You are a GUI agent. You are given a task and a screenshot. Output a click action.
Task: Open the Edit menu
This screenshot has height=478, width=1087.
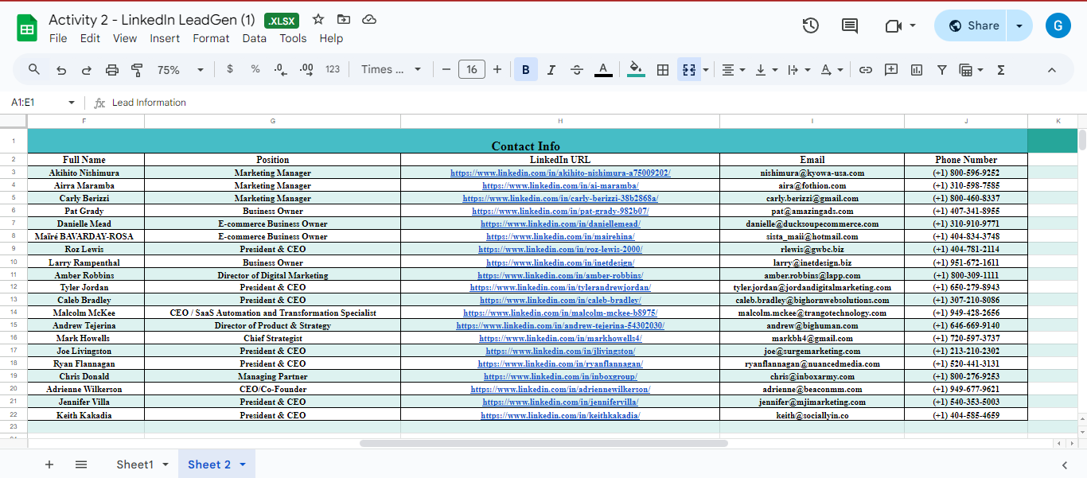[90, 38]
